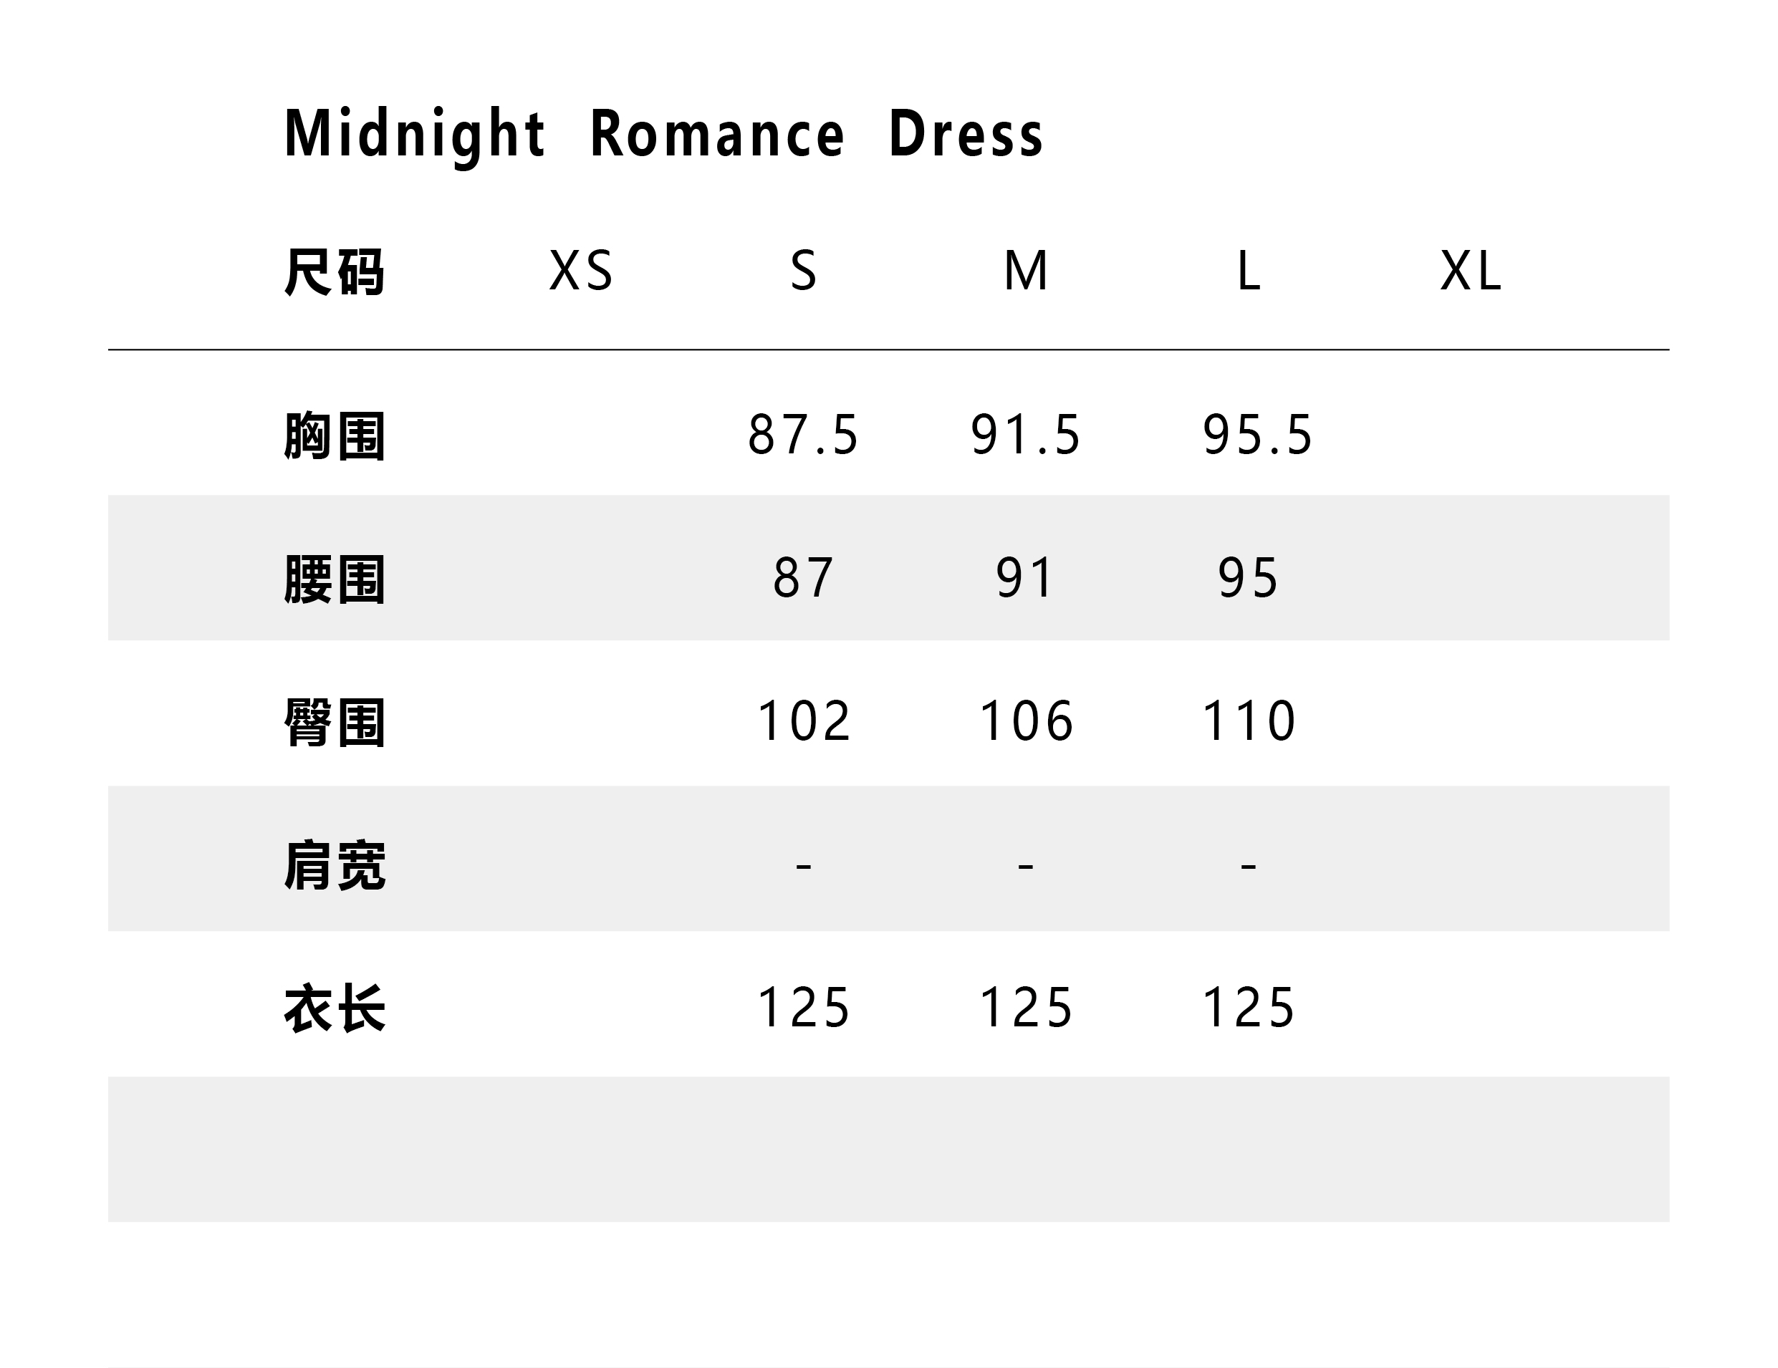This screenshot has height=1368, width=1778.
Task: Select the 91.5 bust measurement
Action: pyautogui.click(x=1026, y=435)
